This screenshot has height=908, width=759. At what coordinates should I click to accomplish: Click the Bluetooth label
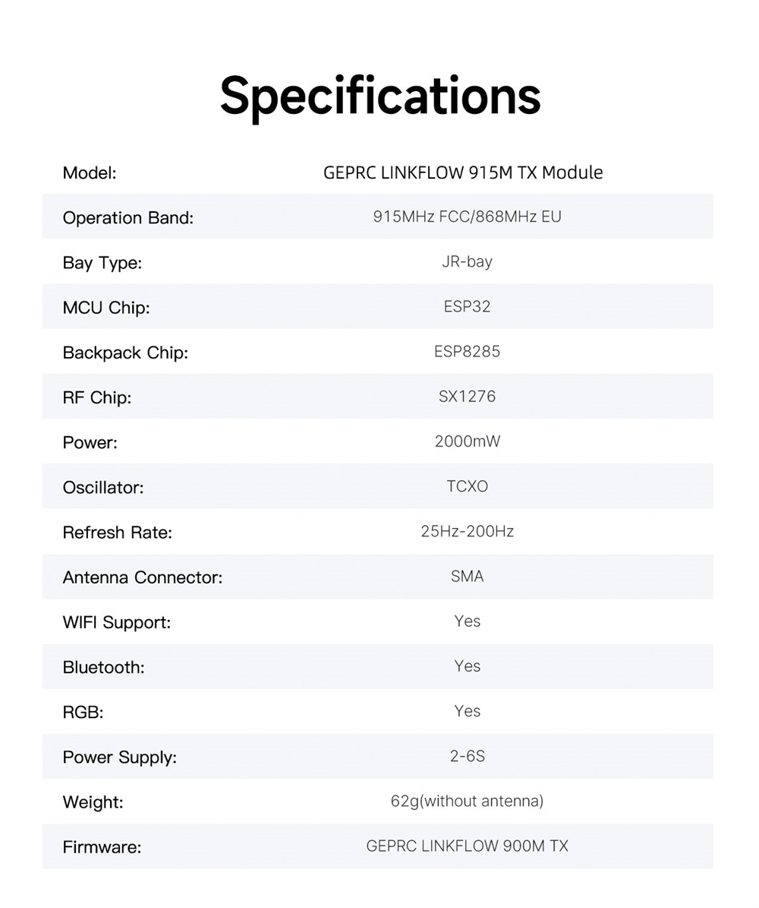pyautogui.click(x=103, y=667)
